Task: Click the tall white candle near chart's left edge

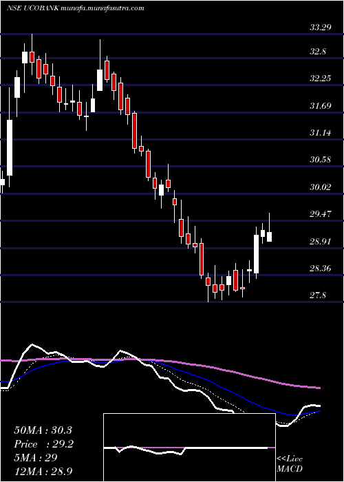Action: coord(10,147)
